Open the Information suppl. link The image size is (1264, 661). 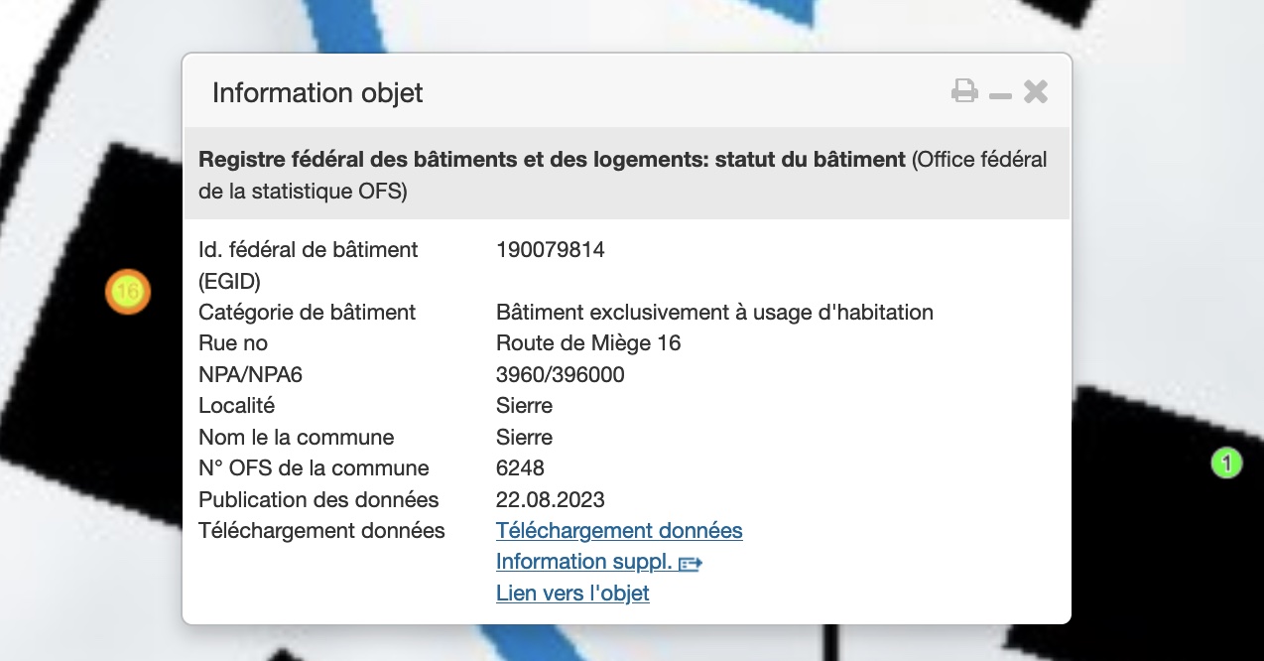click(584, 562)
